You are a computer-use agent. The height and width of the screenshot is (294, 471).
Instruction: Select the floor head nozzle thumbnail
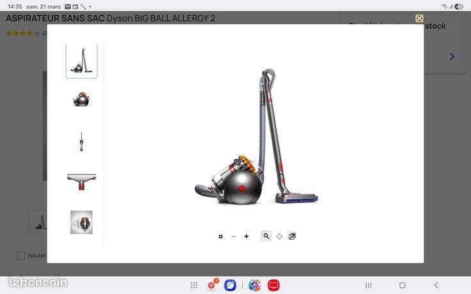81,182
